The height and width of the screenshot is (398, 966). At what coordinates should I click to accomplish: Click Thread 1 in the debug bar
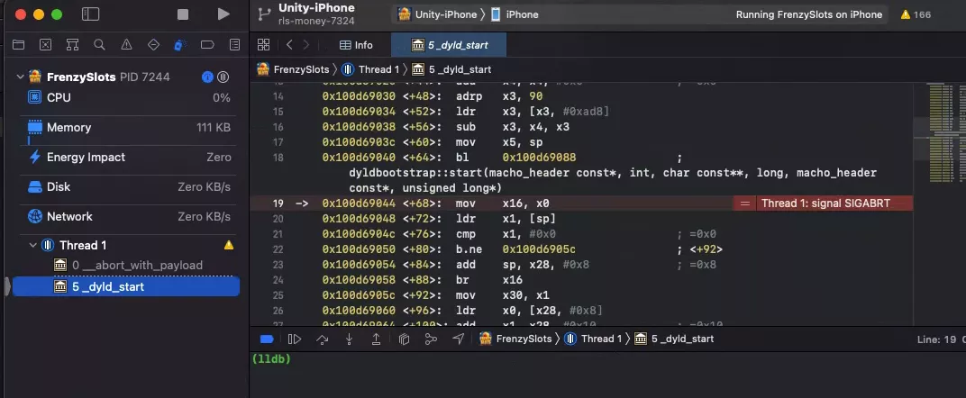point(593,339)
